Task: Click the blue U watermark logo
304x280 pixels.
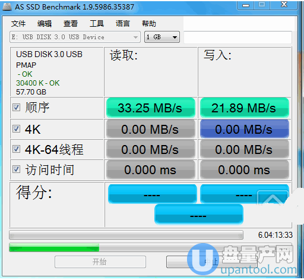Action: tap(203, 260)
